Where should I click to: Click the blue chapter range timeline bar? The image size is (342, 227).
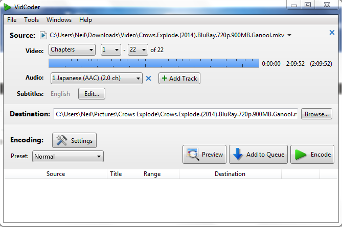(154, 63)
